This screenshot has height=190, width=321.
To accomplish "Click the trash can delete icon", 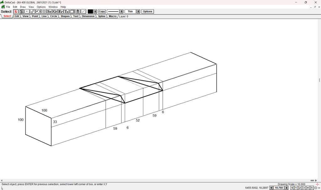I will pos(78,12).
